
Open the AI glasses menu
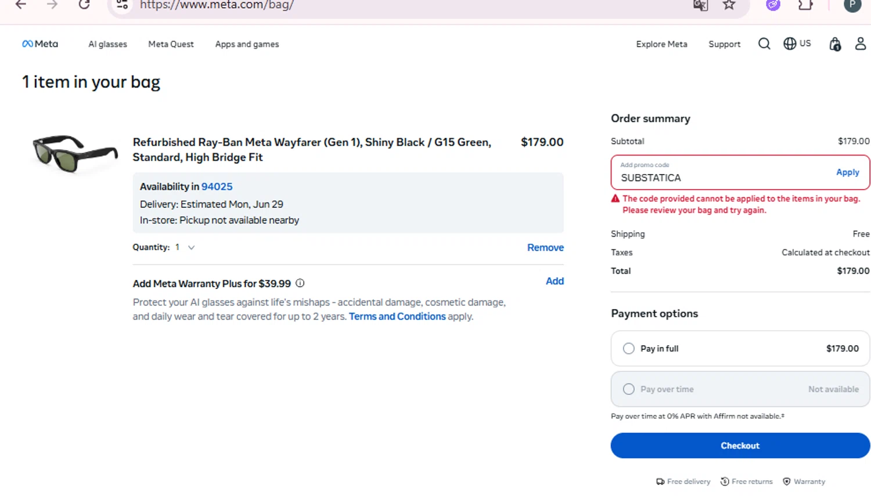pos(107,44)
